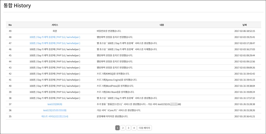Select service name text in row 44

point(55,61)
